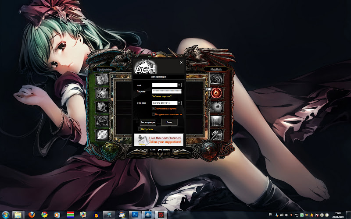Switch to the Garena taskbar button
351x219 pixels.
click(x=161, y=215)
